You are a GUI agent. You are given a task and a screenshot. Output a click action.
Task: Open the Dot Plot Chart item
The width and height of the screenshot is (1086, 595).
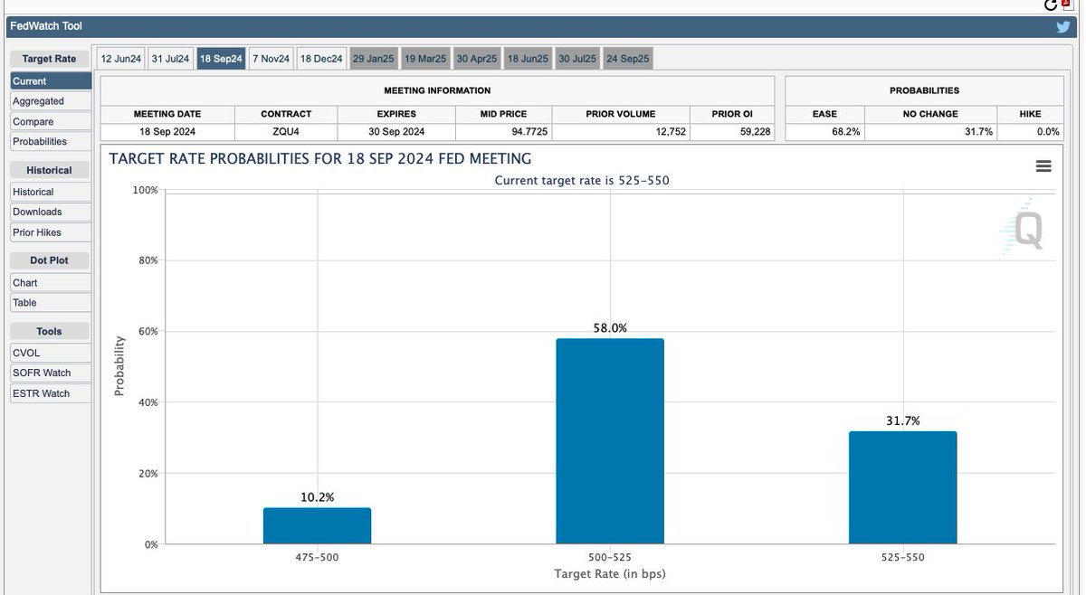click(51, 283)
